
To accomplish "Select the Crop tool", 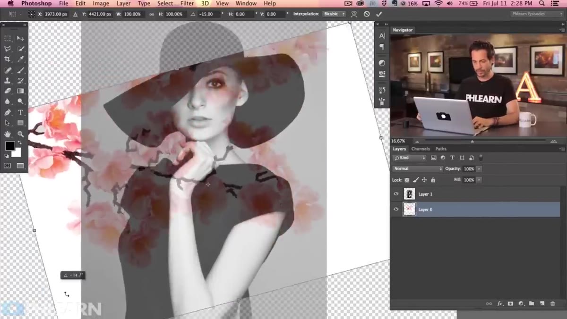I will tap(8, 59).
